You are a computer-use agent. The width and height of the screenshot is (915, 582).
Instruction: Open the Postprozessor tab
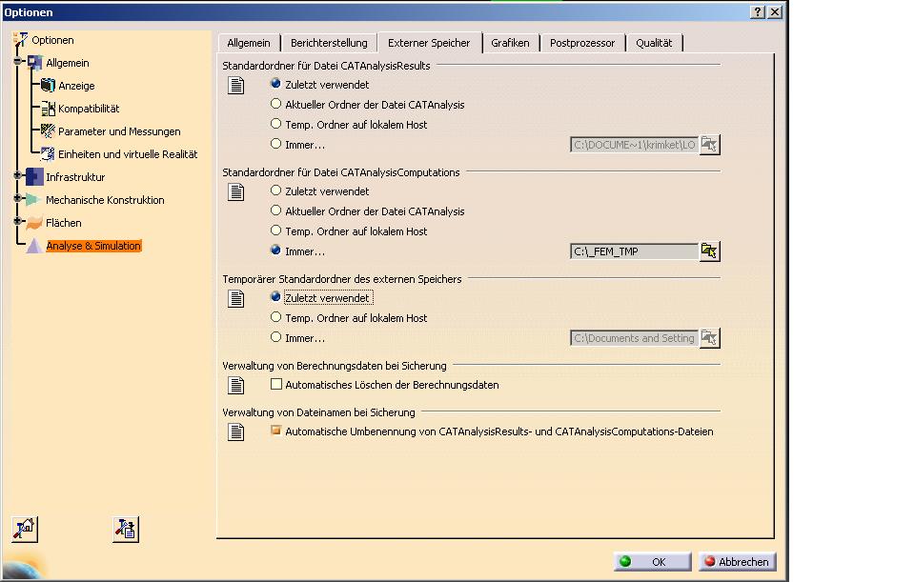pos(582,43)
